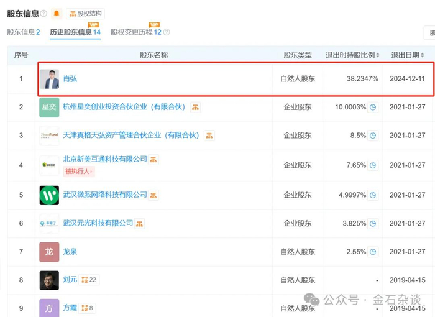Click structure icon beside 武汉元光科技
Viewport: 435px width, 317px height.
coord(139,224)
